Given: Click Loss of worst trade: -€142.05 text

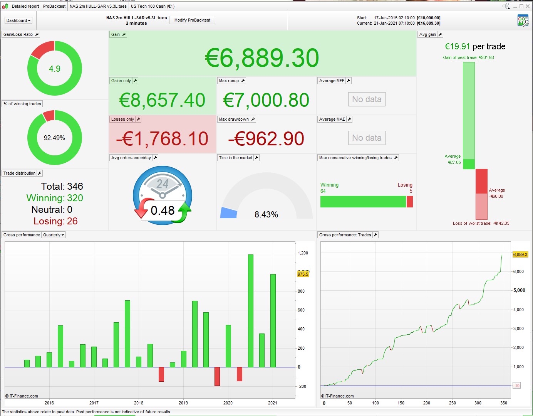Looking at the screenshot, I should coord(481,223).
